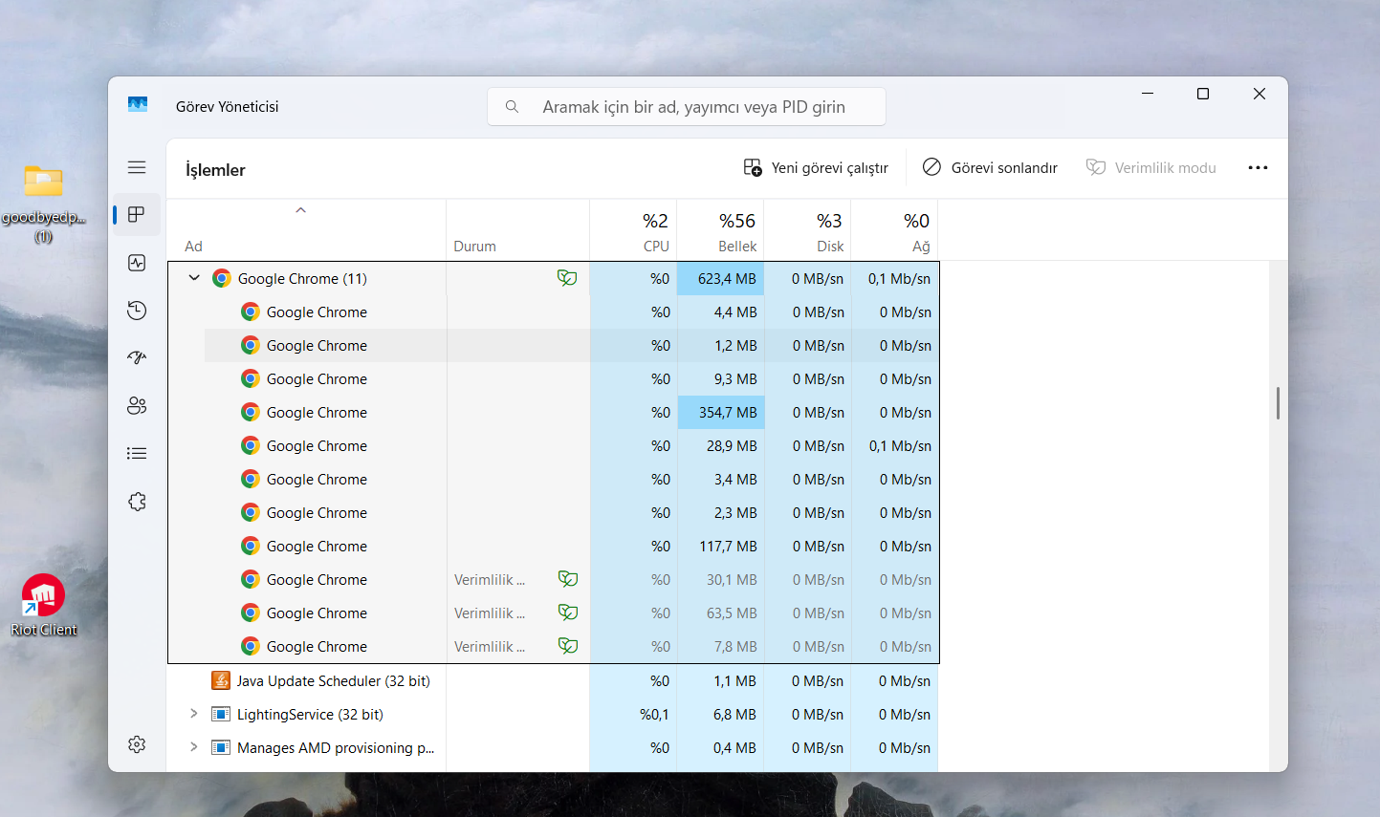Viewport: 1380px width, 817px height.
Task: Sort by the Durum column header
Action: tap(518, 230)
